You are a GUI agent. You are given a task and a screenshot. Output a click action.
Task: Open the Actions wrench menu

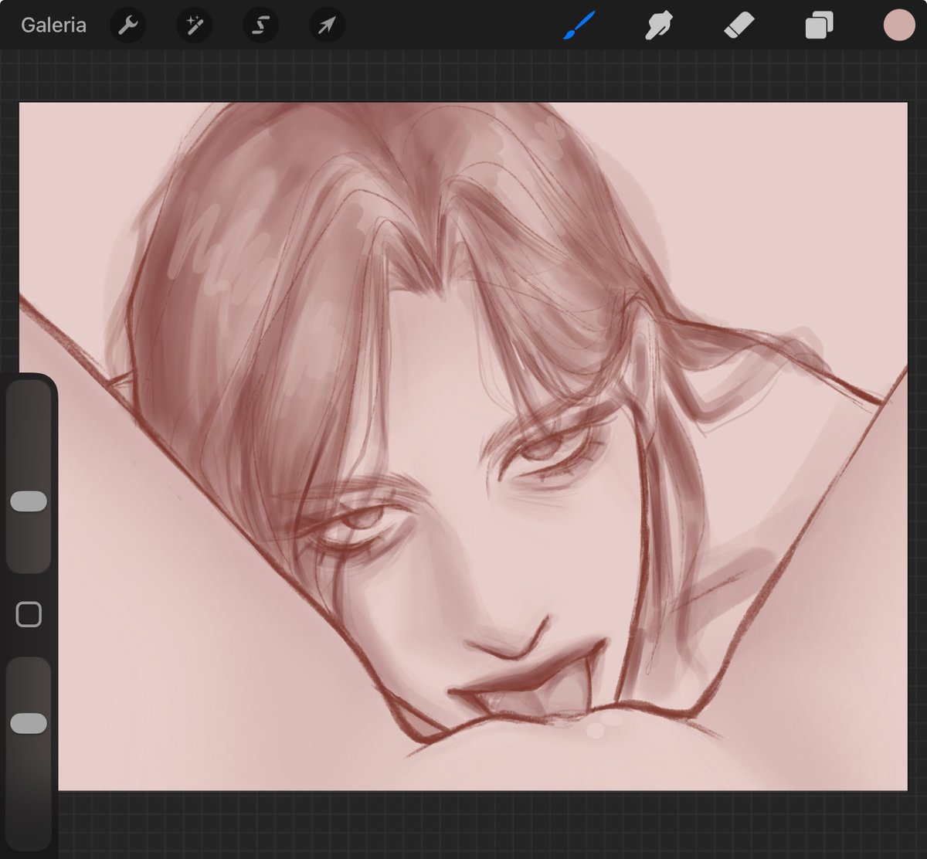coord(127,25)
